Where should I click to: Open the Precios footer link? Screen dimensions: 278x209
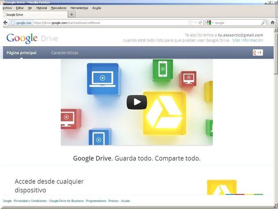[x=113, y=201]
